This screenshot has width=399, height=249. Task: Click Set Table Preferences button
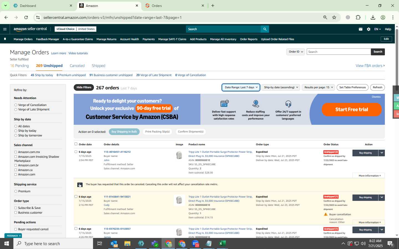352,87
